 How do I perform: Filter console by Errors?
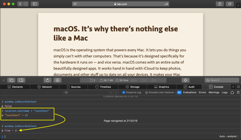(x=202, y=92)
